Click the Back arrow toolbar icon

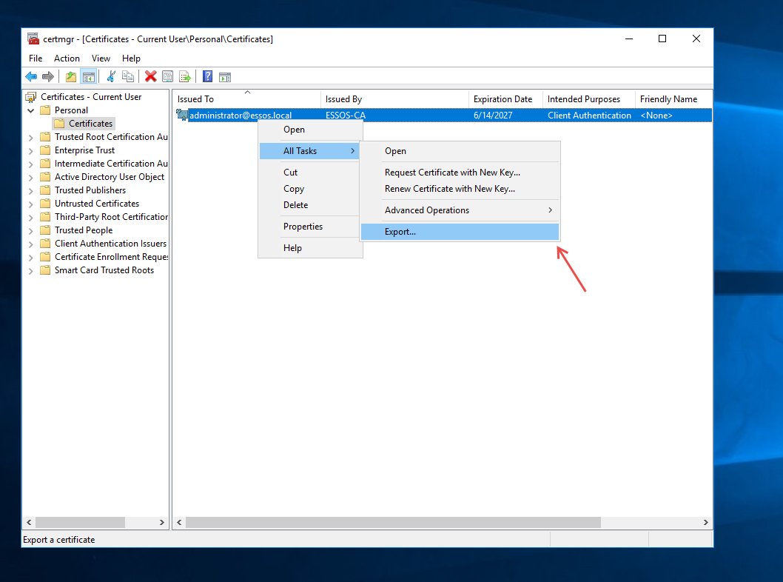(31, 77)
